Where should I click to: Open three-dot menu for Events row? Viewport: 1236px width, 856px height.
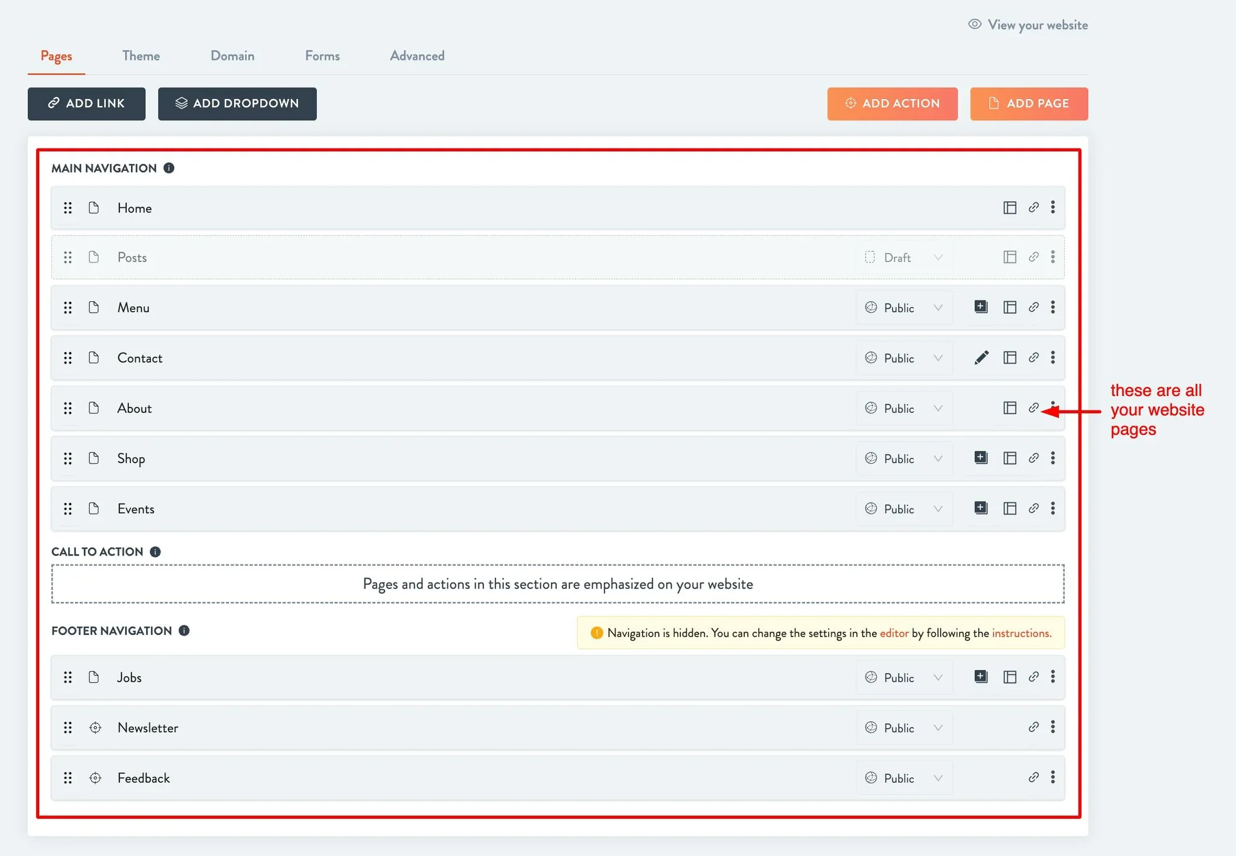click(1053, 508)
